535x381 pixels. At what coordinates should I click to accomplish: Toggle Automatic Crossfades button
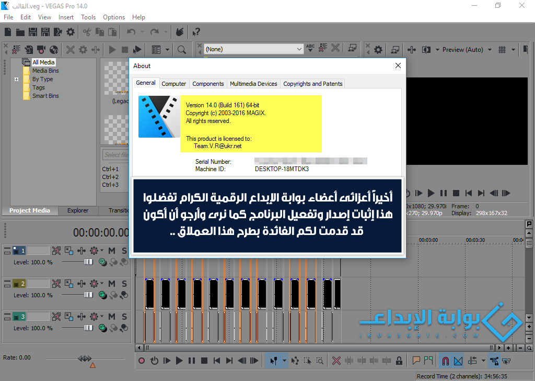tap(458, 361)
